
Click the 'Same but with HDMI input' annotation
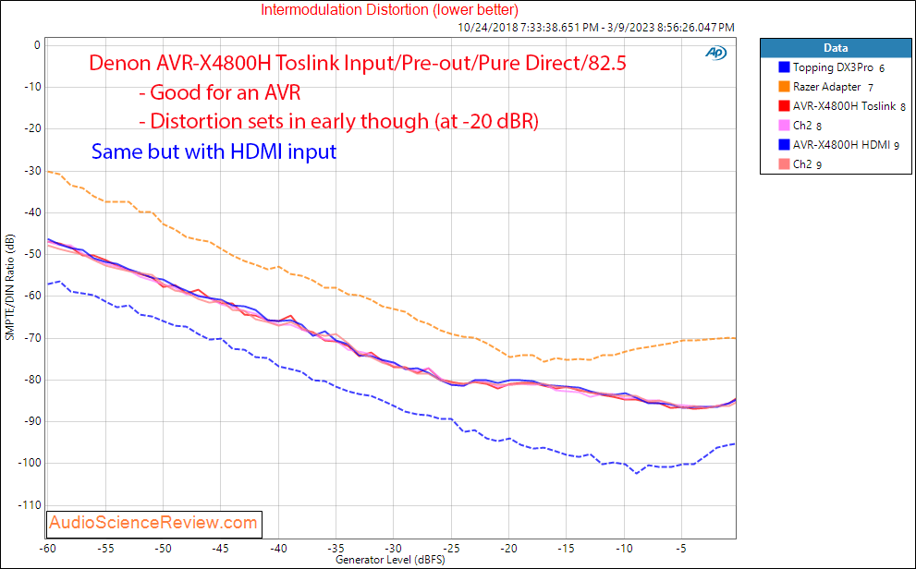(x=214, y=151)
